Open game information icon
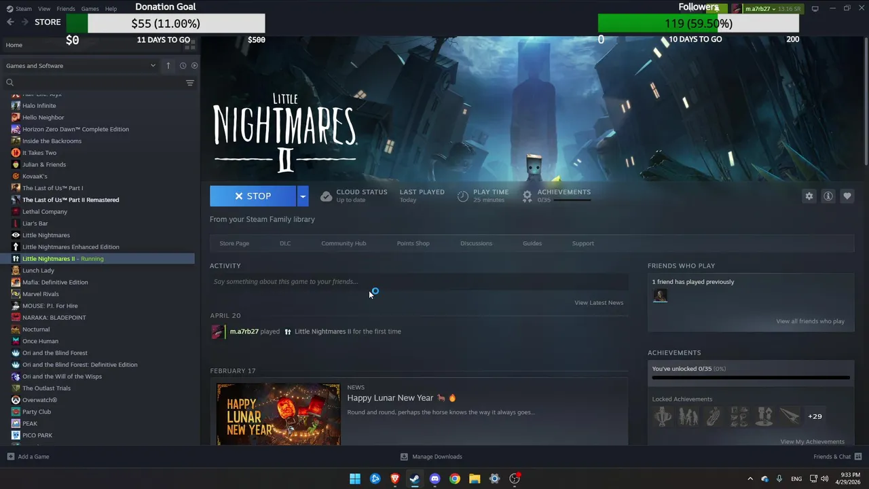869x489 pixels. pos(828,196)
